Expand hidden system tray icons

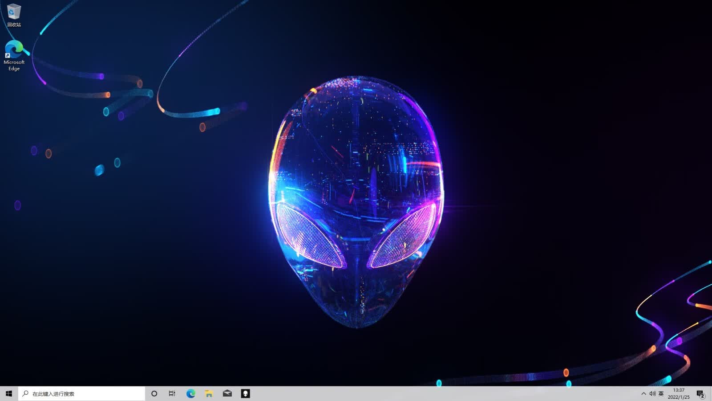[x=643, y=393]
